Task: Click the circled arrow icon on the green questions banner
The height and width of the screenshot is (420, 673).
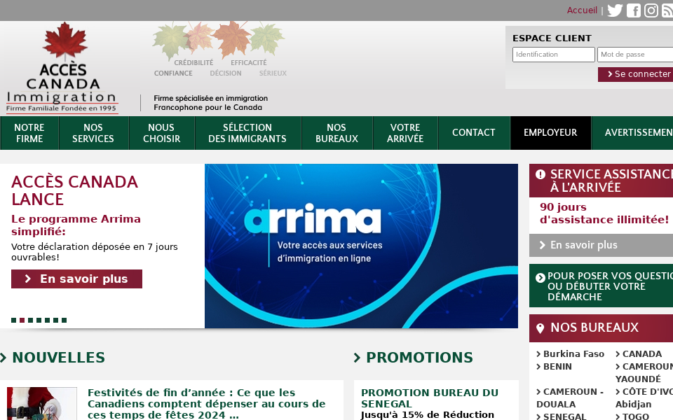Action: [539, 276]
